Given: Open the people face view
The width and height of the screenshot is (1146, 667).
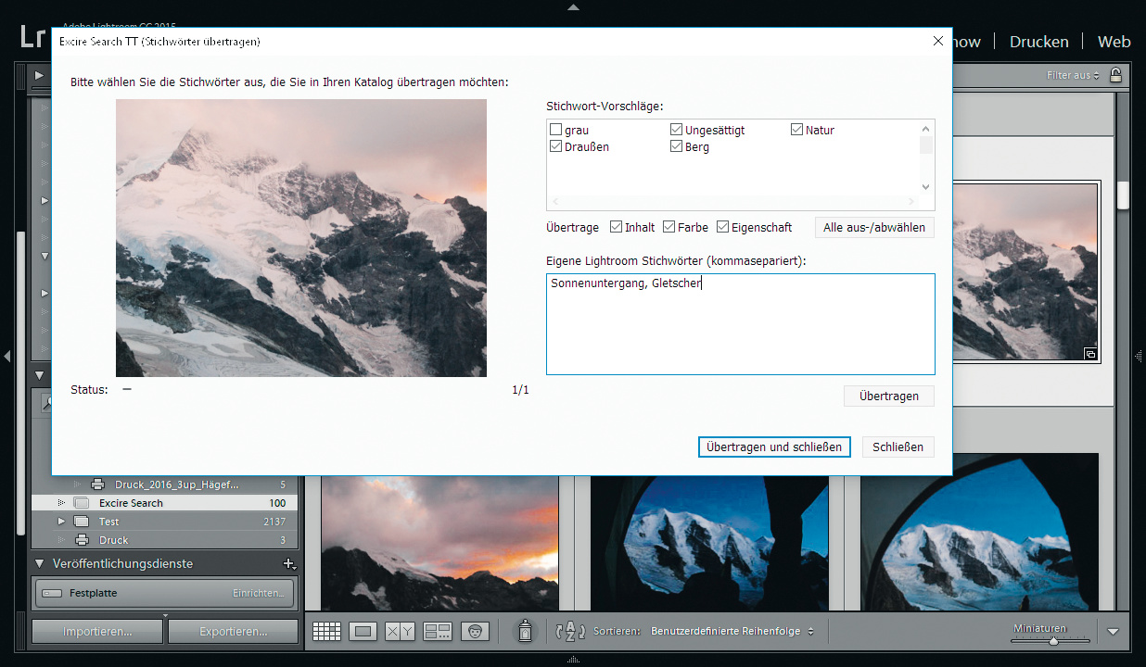Looking at the screenshot, I should (475, 632).
